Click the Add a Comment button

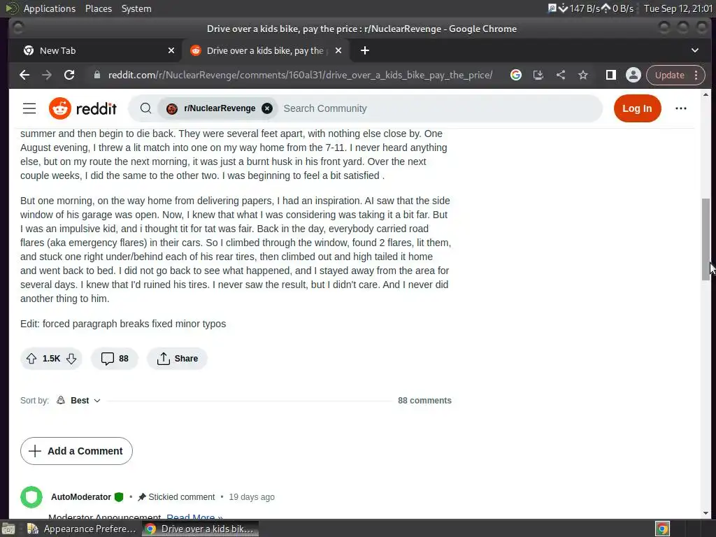click(x=76, y=451)
